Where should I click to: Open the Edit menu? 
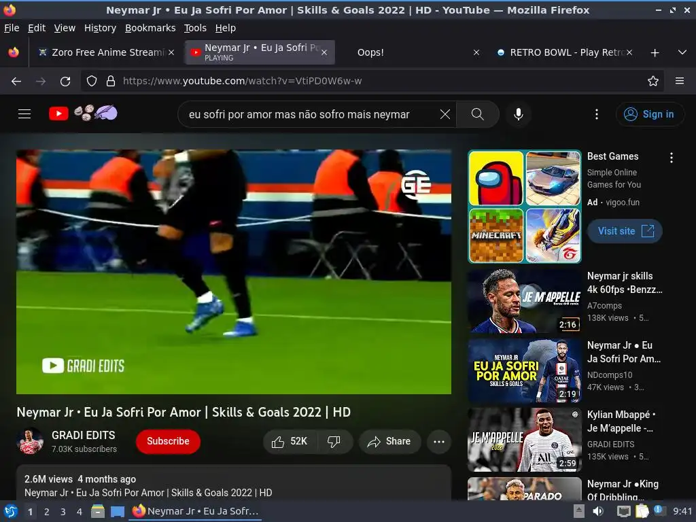(37, 28)
